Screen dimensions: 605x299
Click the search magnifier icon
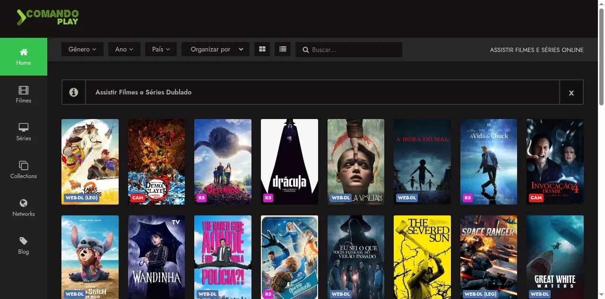(x=306, y=50)
